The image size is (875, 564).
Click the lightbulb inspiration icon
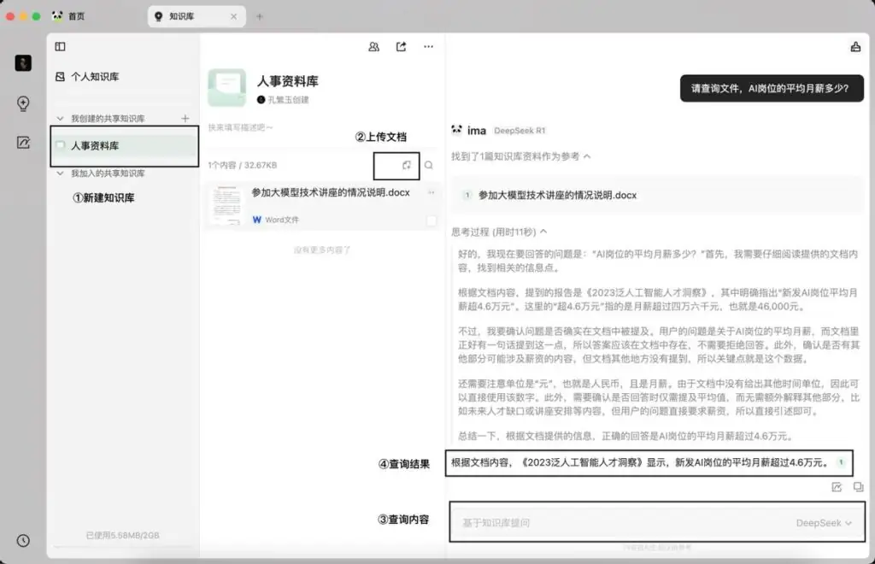23,105
